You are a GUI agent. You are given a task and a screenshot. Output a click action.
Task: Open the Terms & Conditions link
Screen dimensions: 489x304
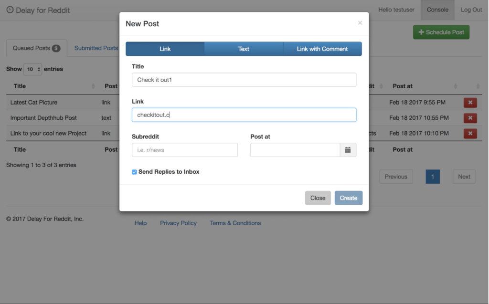pos(235,223)
